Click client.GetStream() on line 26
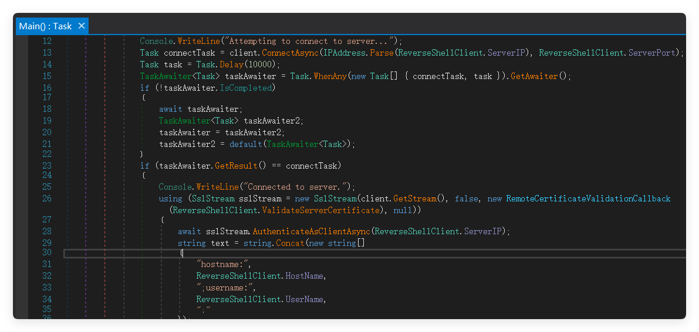 click(404, 198)
